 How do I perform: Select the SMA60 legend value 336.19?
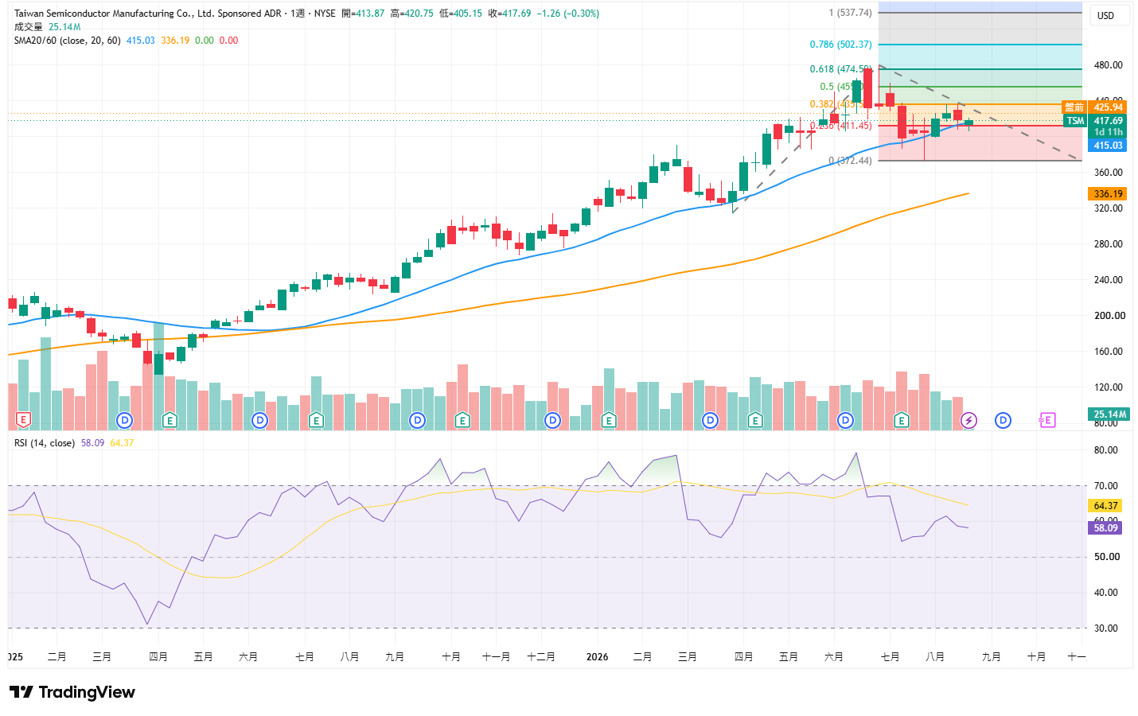175,41
